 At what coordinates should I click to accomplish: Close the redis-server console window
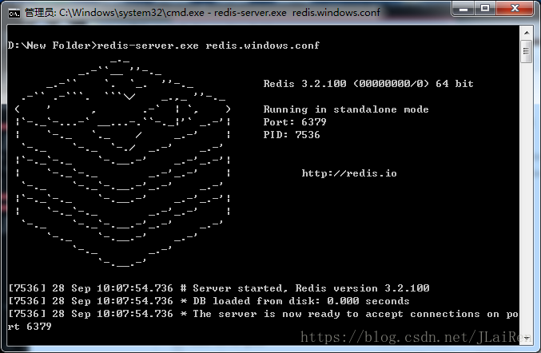tap(515, 8)
